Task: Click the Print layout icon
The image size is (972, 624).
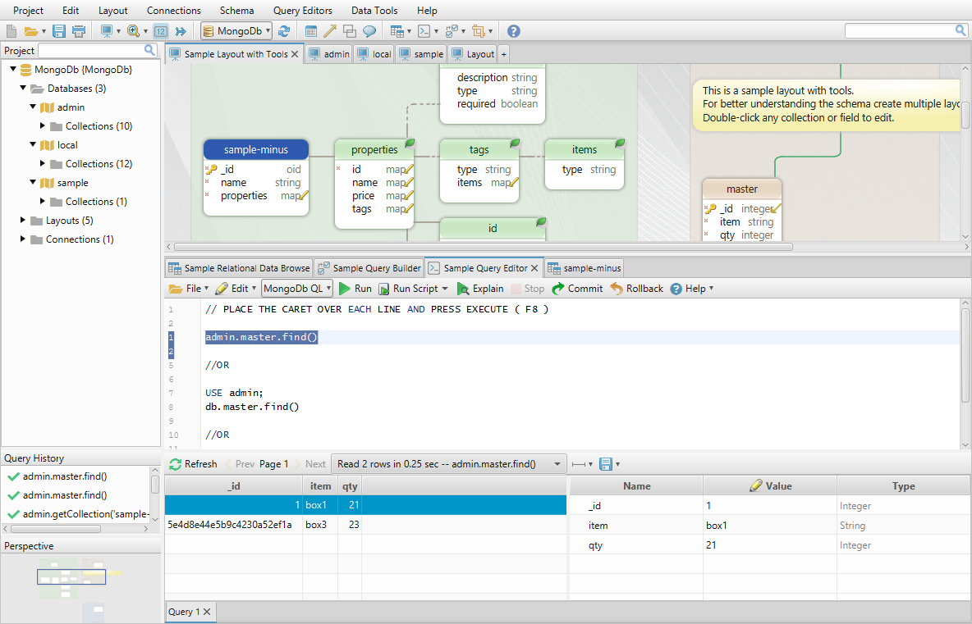Action: (x=79, y=31)
